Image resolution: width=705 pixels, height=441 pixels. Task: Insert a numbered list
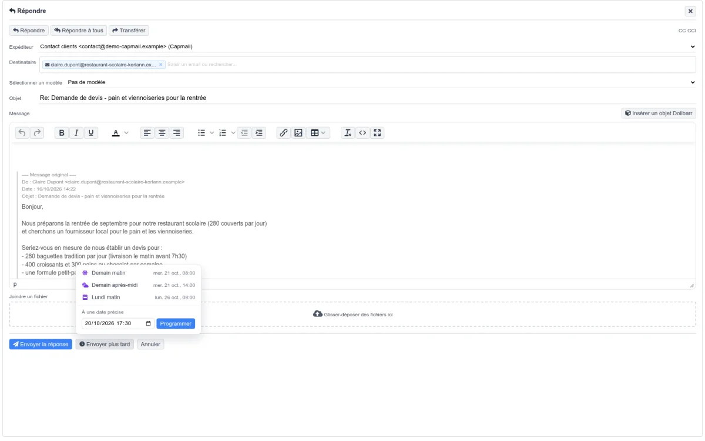click(223, 133)
